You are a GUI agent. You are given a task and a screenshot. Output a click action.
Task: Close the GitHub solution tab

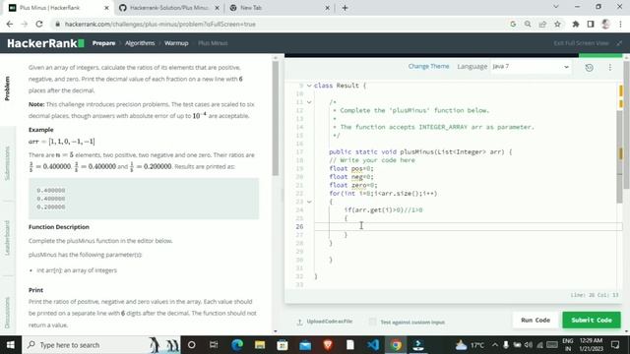click(x=217, y=8)
